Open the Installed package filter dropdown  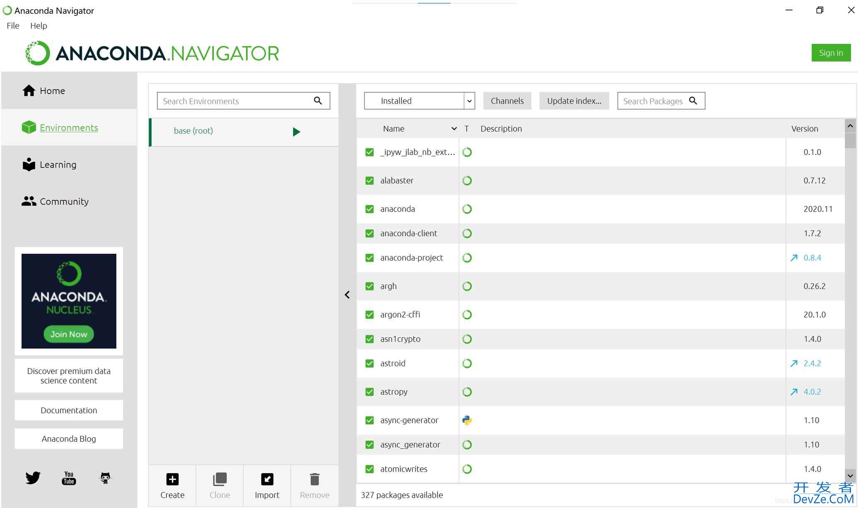click(x=469, y=101)
